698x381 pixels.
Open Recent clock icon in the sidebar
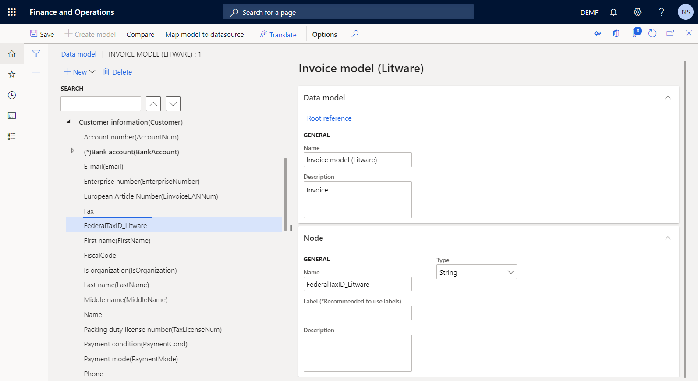click(12, 95)
